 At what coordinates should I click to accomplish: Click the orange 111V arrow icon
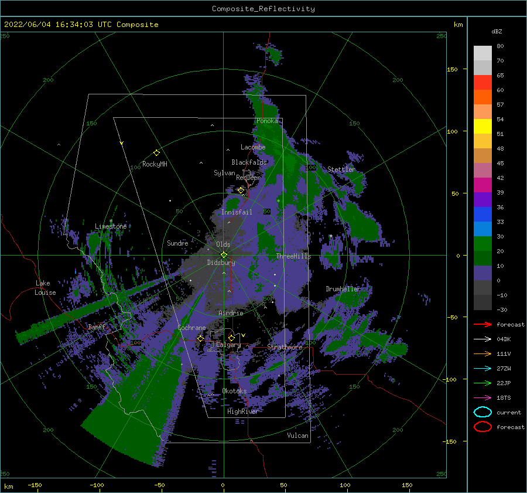[x=482, y=353]
